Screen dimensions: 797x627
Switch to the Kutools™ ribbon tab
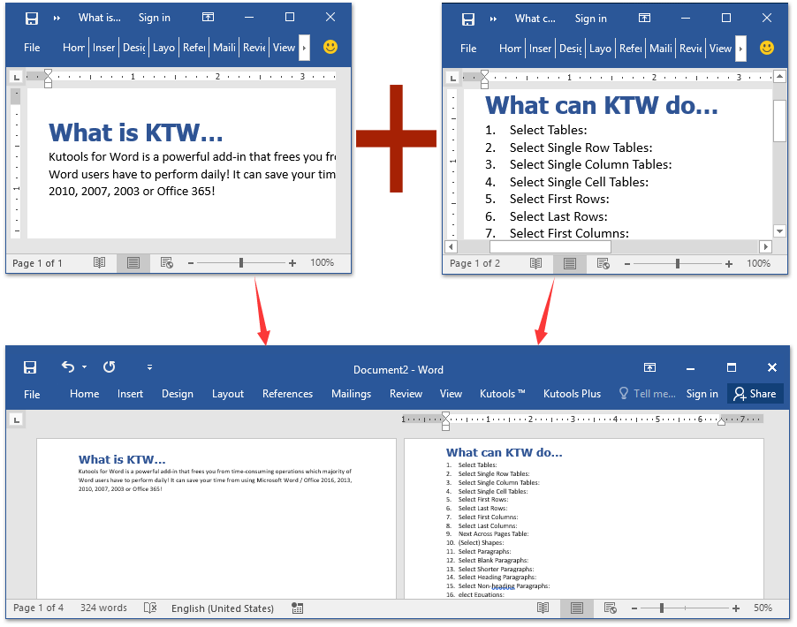[502, 394]
